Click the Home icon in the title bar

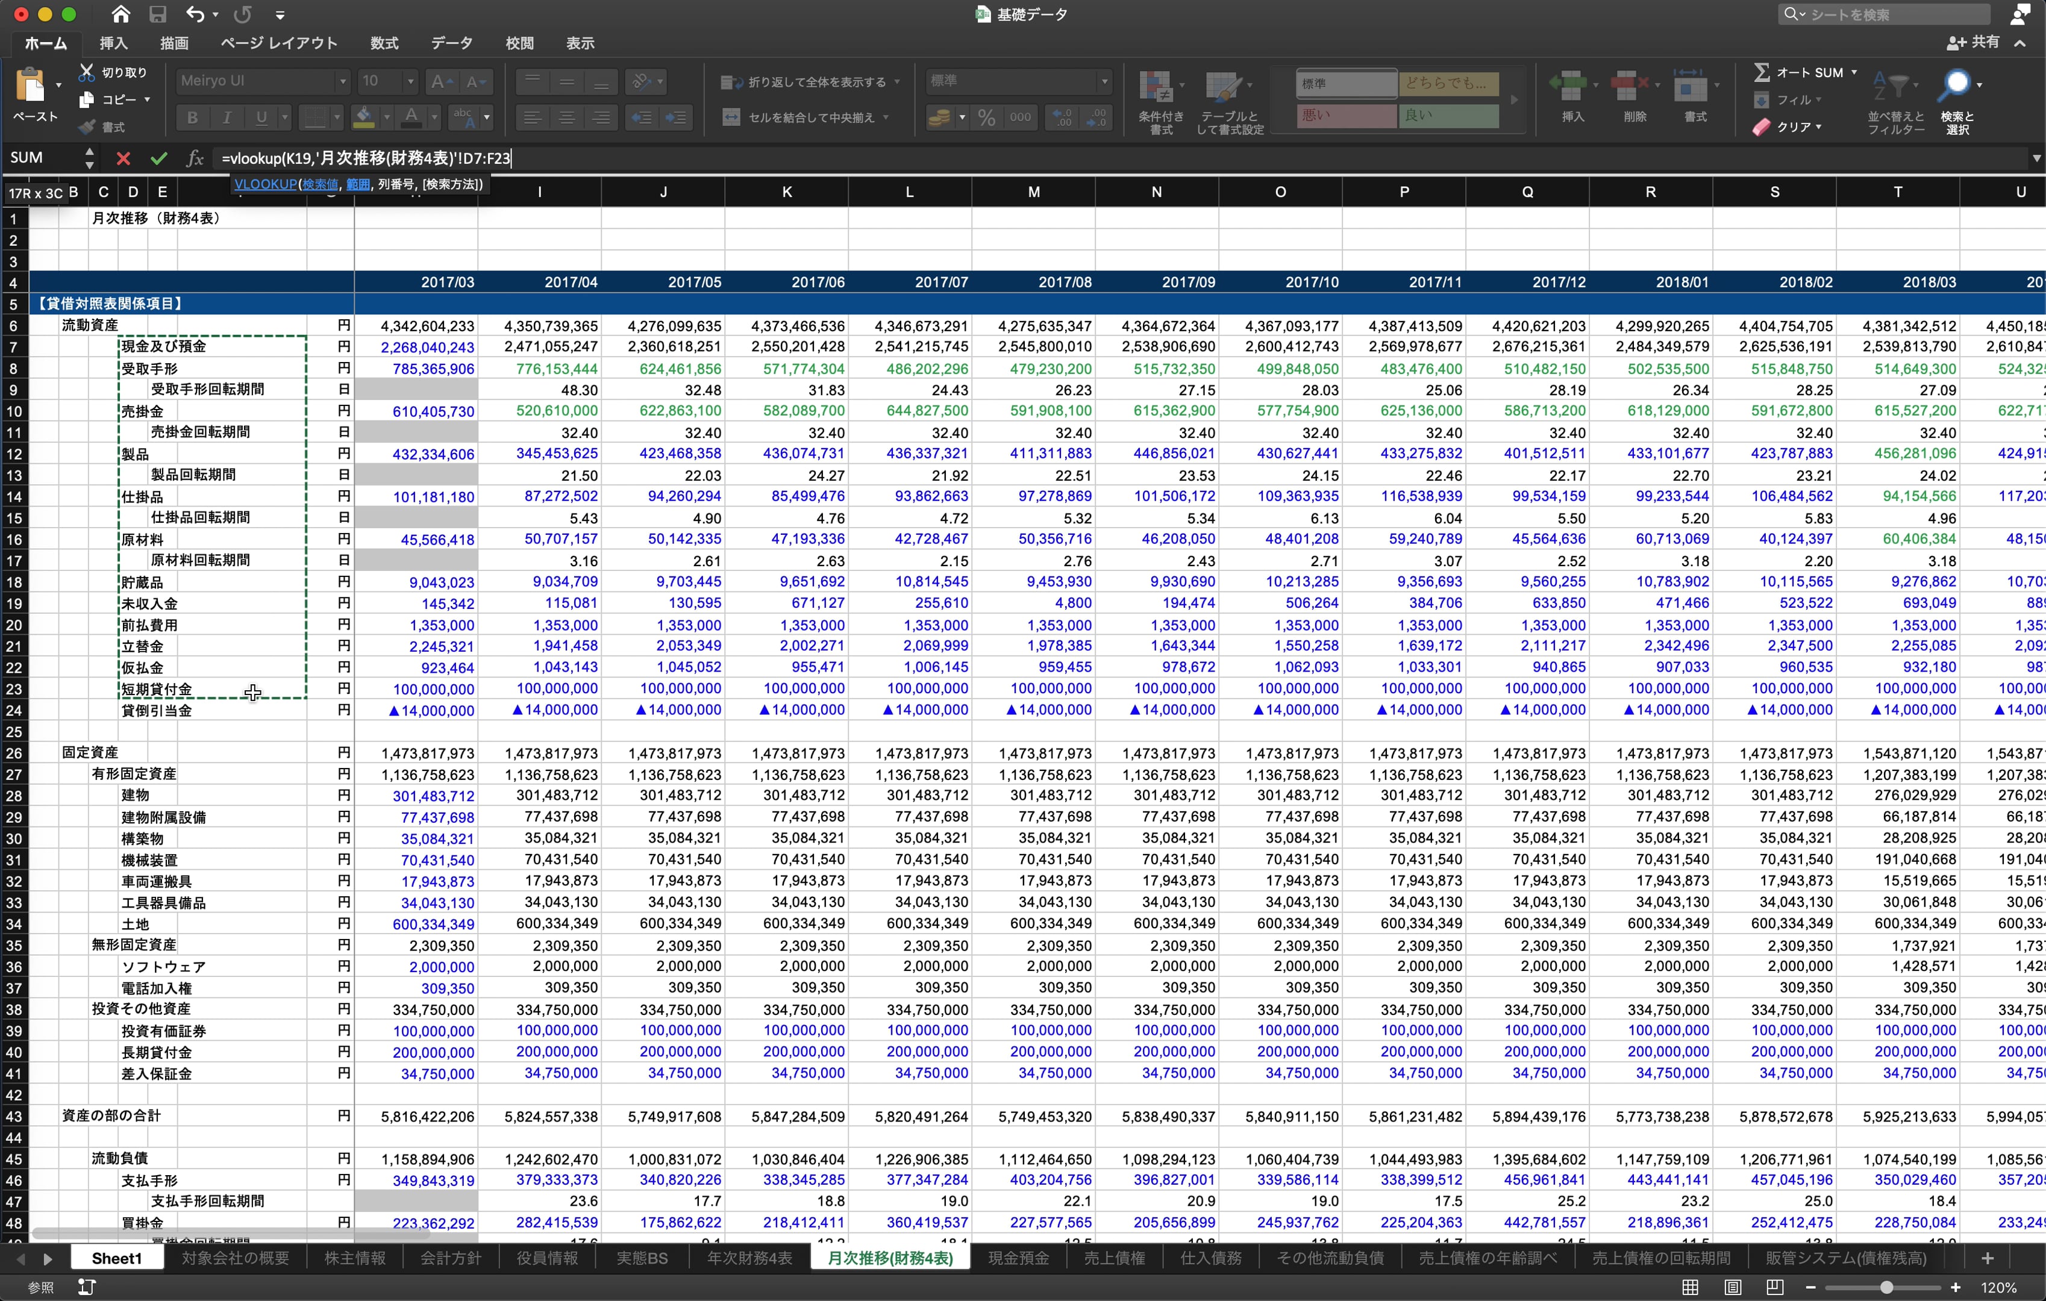tap(120, 14)
